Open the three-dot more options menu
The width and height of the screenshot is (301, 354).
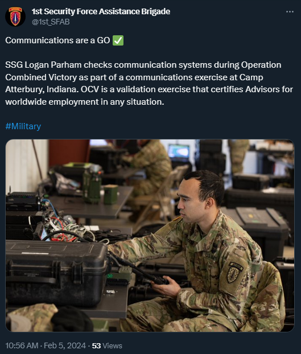tap(290, 11)
